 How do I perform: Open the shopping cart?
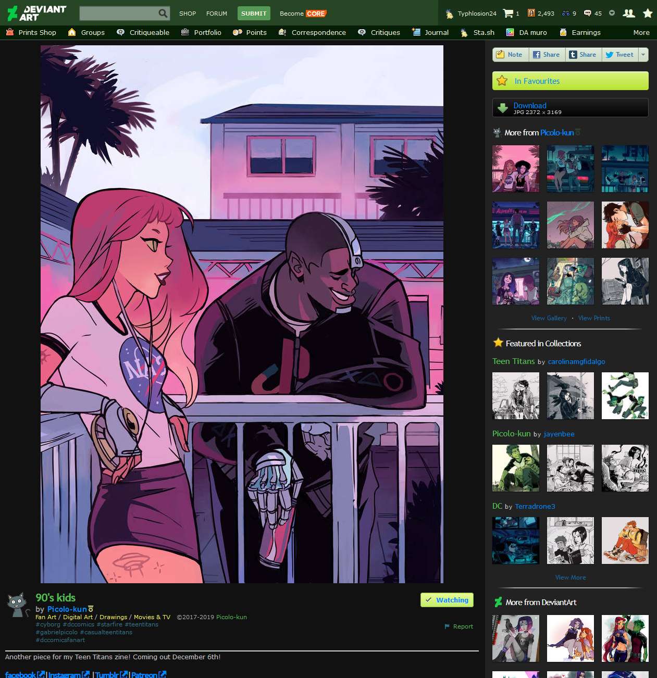(508, 14)
